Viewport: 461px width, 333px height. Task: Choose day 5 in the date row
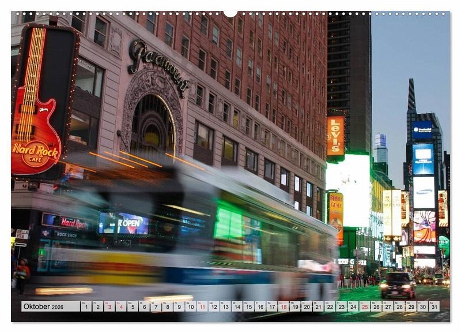click(x=133, y=306)
